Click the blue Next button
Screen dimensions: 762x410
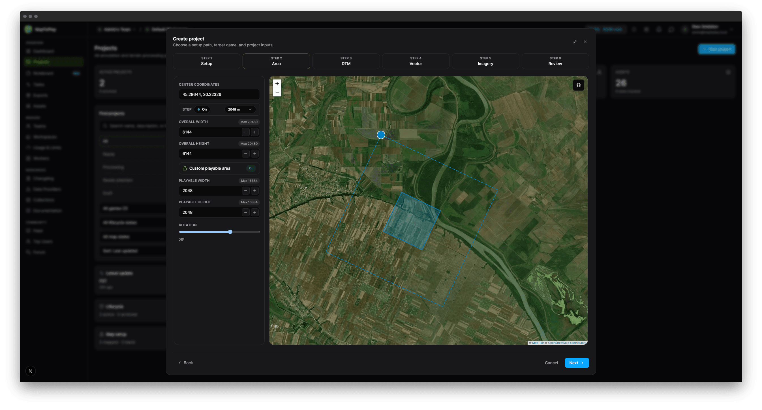(x=577, y=363)
